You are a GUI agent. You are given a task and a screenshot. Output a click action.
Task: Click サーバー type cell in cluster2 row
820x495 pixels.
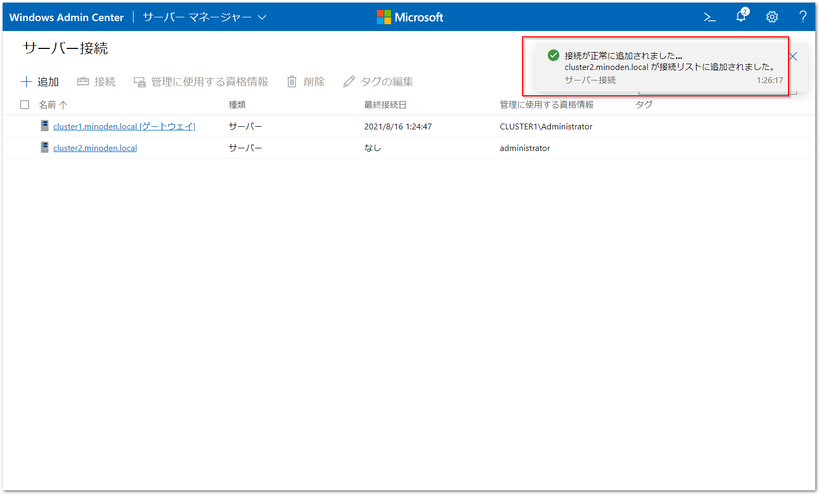pos(245,148)
